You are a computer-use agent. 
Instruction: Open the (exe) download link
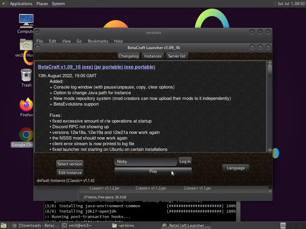[x=87, y=67]
